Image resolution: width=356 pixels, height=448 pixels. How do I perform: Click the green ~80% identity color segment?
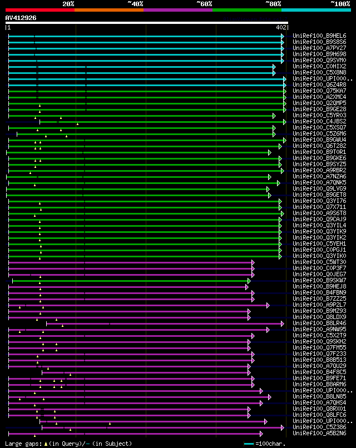[247, 10]
